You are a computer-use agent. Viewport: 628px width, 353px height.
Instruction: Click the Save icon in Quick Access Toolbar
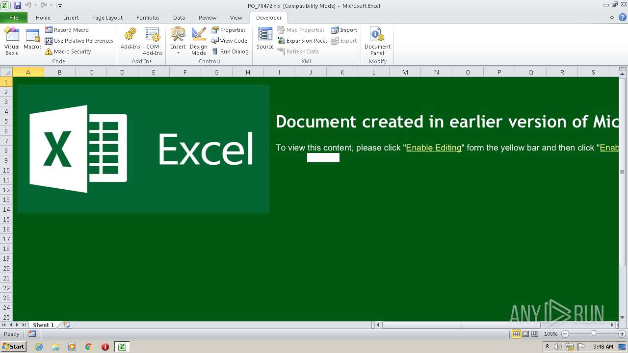[18, 5]
